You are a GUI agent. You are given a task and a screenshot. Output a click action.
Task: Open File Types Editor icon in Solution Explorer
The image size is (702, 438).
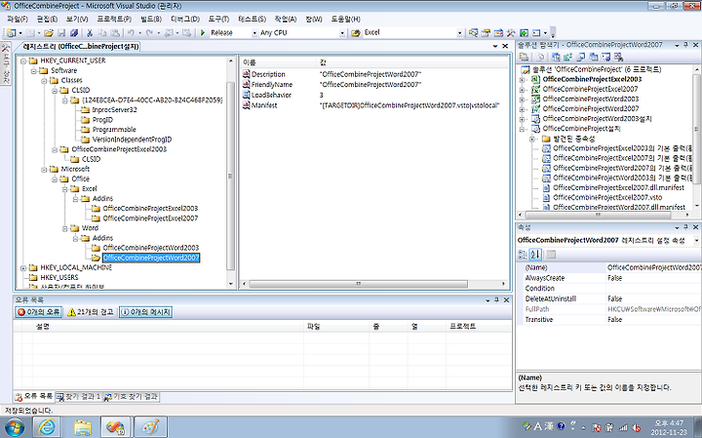pos(581,57)
